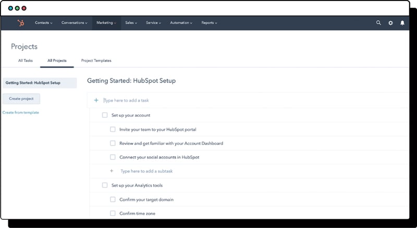Open the notifications bell icon
This screenshot has width=417, height=228.
point(402,23)
